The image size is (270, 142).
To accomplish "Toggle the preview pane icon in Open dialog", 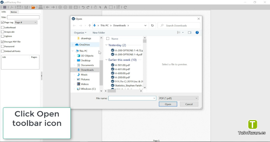I will [189, 32].
